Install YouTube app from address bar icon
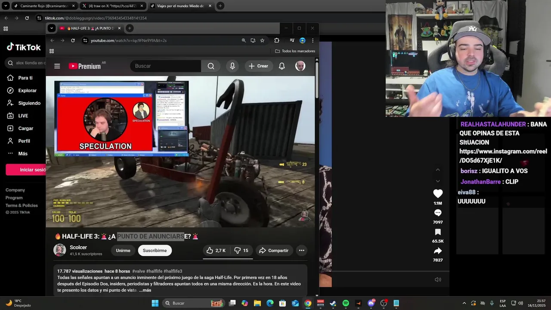The height and width of the screenshot is (310, 551). [x=253, y=40]
